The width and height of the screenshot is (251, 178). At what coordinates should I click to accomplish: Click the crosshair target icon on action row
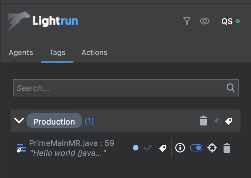tap(212, 148)
